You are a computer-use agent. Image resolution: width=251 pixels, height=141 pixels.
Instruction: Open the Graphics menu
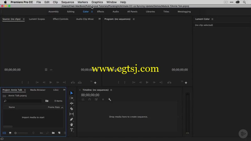97,2
